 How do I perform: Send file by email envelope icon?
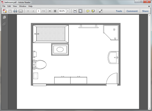point(21,11)
